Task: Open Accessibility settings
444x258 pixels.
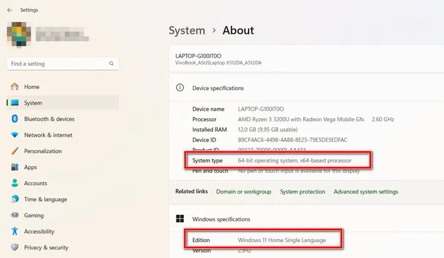Action: (39, 231)
